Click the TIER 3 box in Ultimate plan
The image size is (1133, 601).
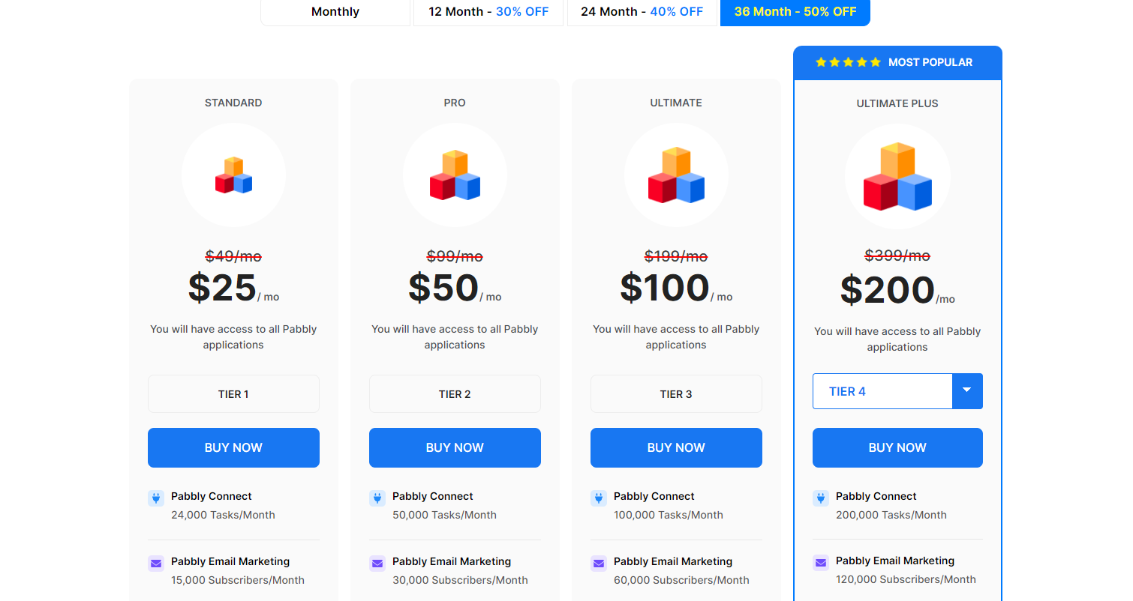676,394
